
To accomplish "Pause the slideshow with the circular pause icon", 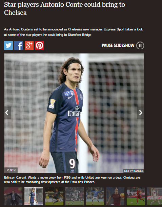I will (140, 45).
